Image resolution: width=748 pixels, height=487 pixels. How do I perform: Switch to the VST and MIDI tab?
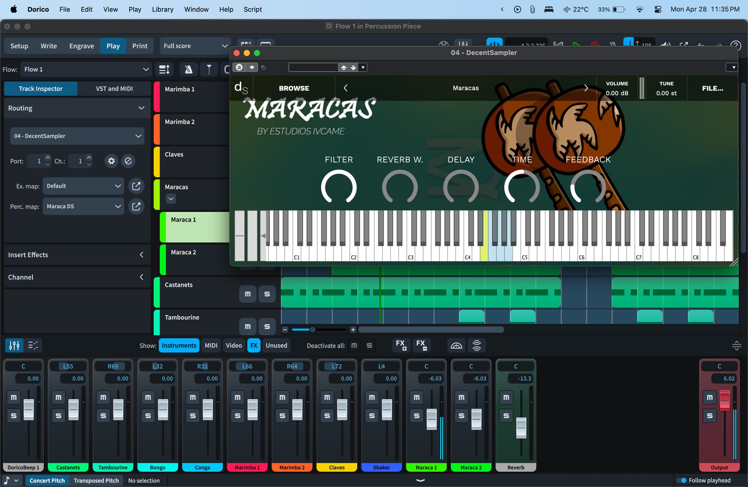coord(114,89)
